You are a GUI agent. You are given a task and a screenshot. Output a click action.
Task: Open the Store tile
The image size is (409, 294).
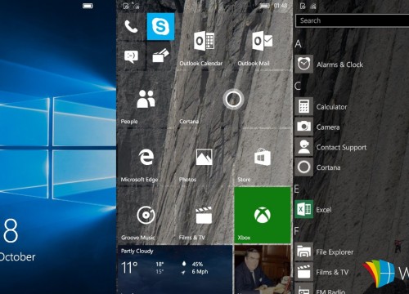pyautogui.click(x=263, y=158)
